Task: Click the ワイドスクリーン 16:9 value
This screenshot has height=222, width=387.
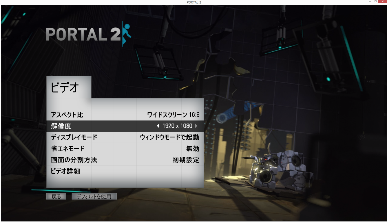Action: coord(173,115)
